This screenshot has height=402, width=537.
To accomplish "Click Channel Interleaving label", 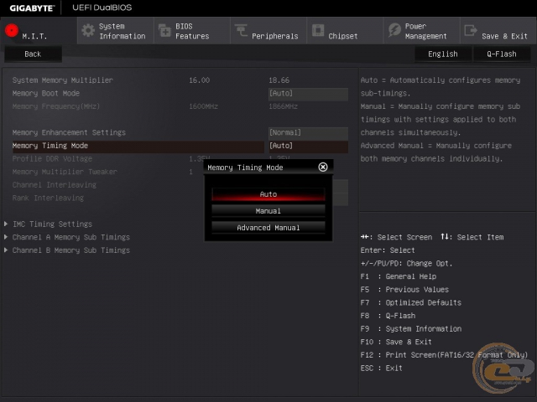I will coord(54,185).
